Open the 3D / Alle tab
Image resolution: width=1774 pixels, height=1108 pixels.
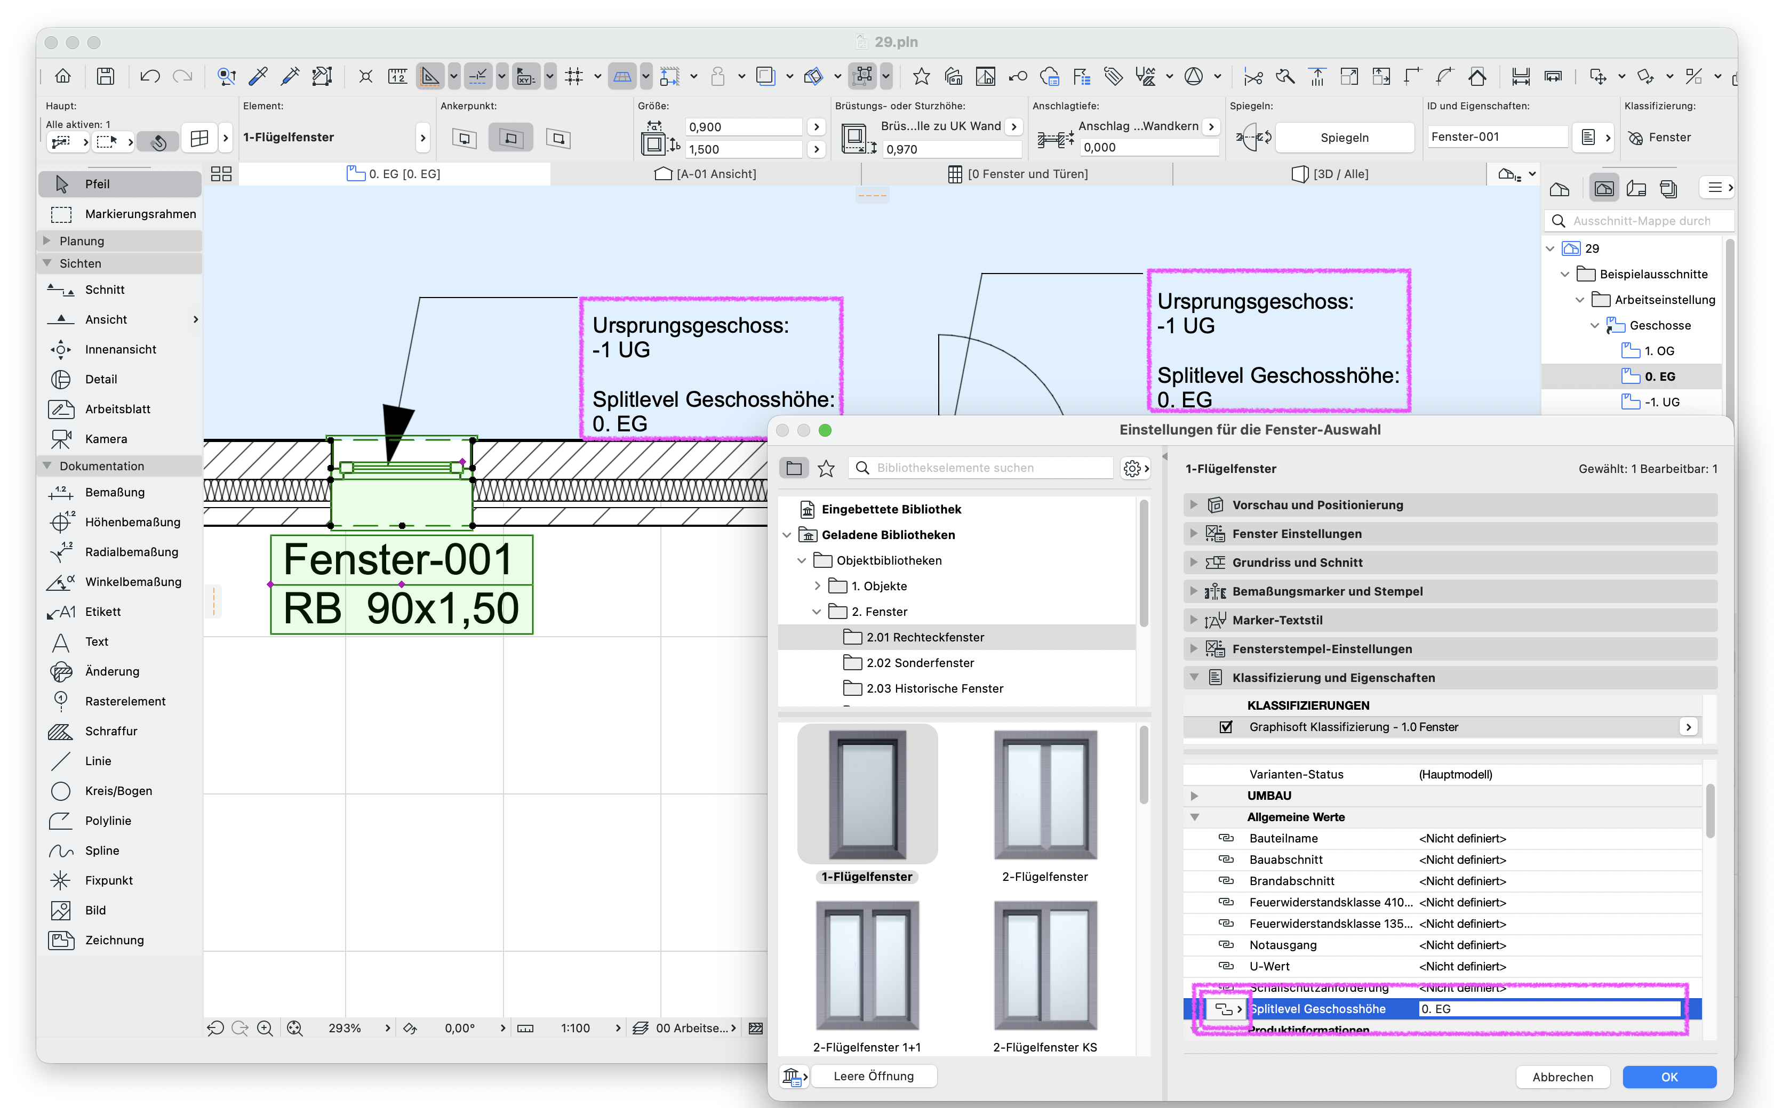click(x=1330, y=174)
